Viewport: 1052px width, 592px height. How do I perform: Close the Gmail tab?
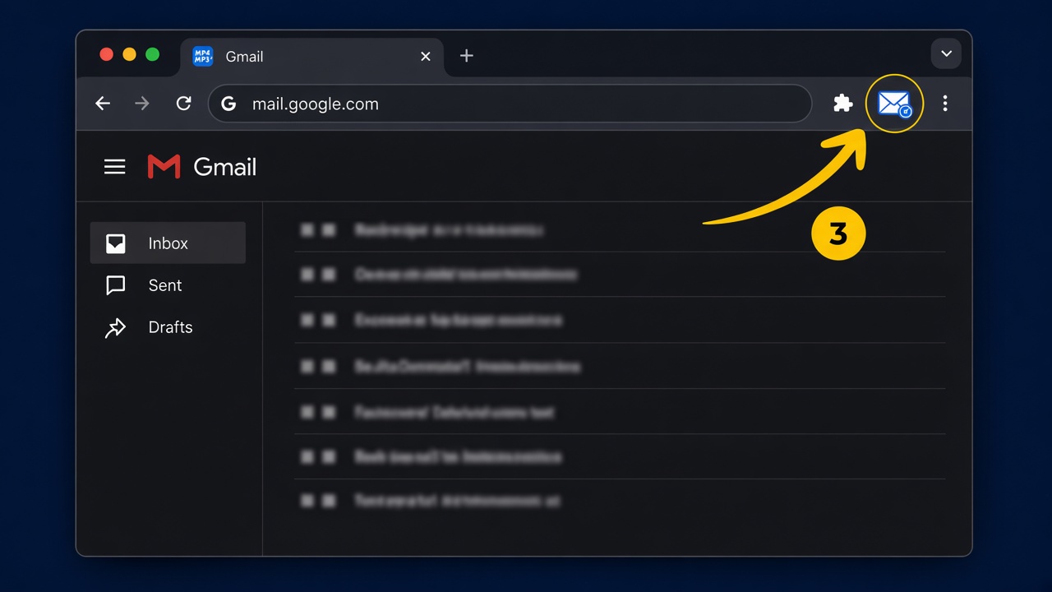pyautogui.click(x=426, y=57)
